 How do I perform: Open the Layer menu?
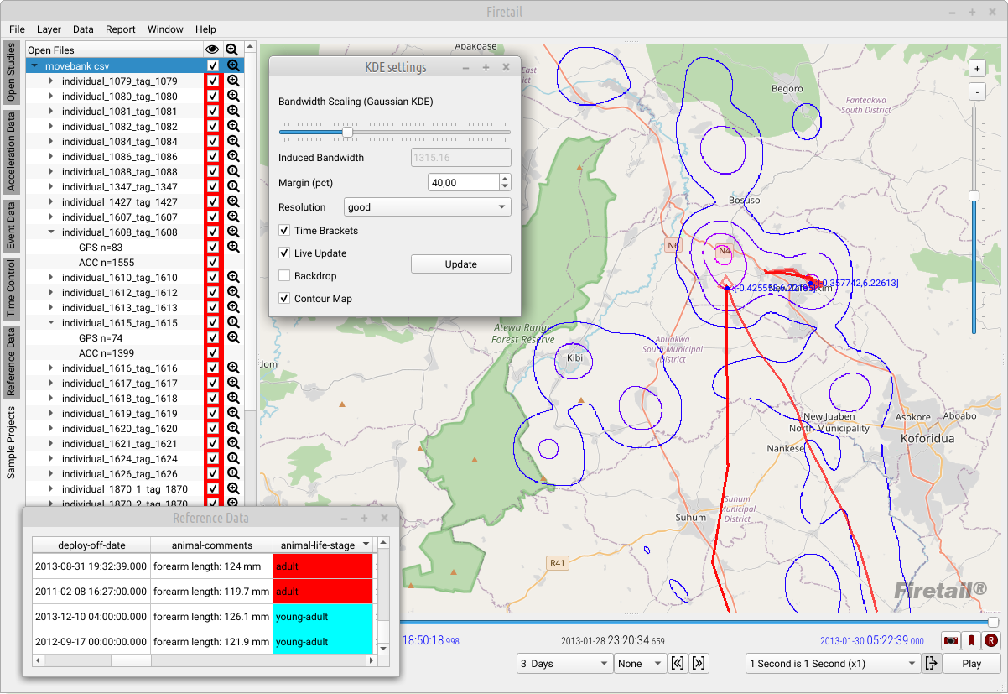(x=49, y=29)
